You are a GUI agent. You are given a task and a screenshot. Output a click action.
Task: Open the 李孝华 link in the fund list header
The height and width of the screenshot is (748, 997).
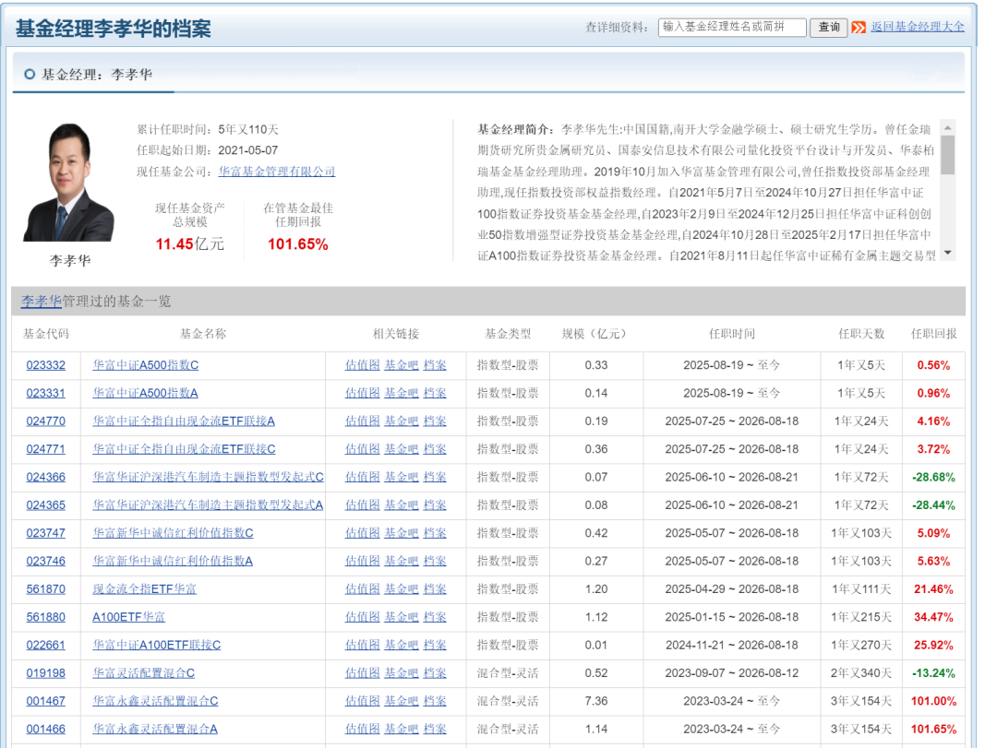point(42,302)
